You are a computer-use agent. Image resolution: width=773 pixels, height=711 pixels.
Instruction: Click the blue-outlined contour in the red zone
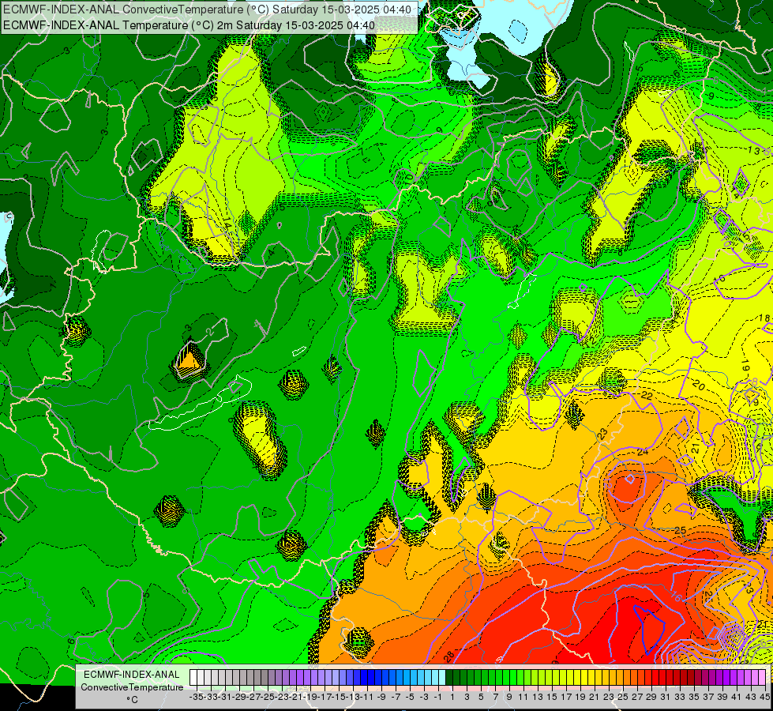click(650, 629)
